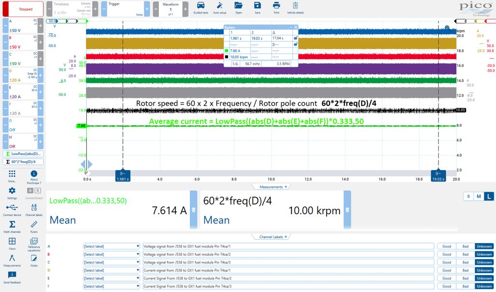
Task: Click the red Stopped button
Action: [x=23, y=9]
